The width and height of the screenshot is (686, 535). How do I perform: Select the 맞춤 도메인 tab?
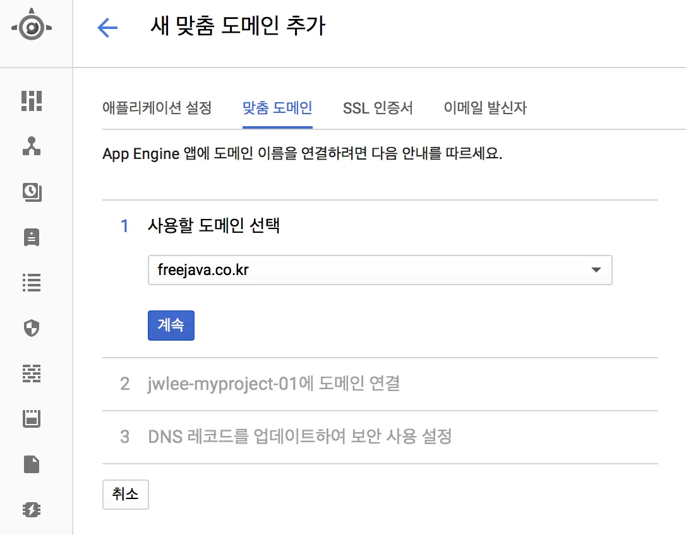click(x=277, y=107)
